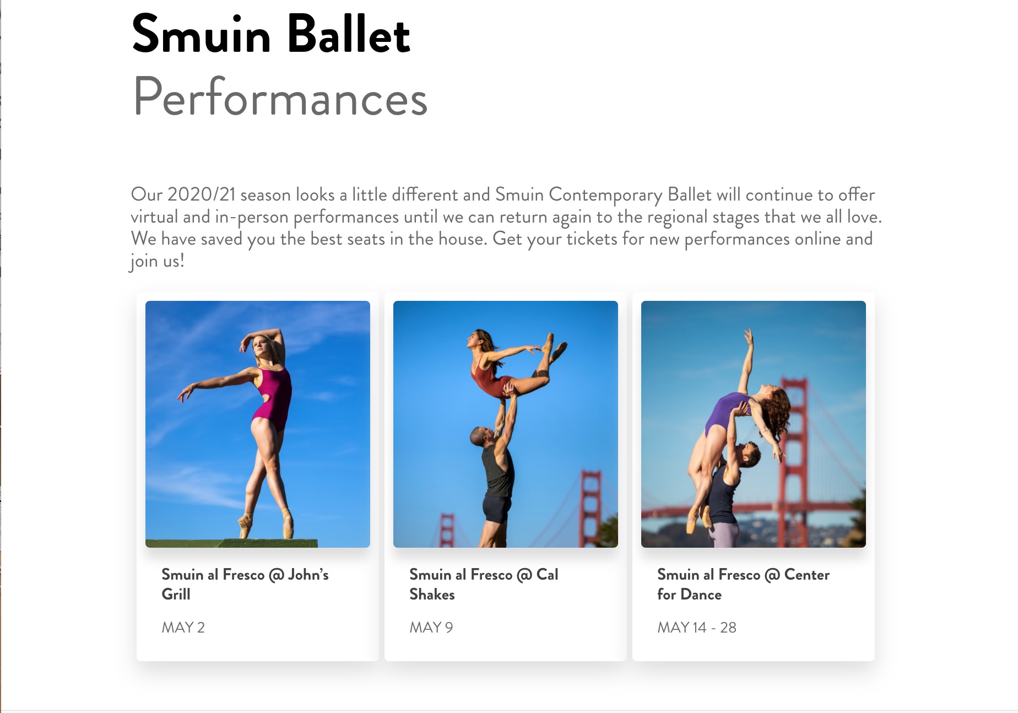This screenshot has width=1018, height=713.
Task: Follow the 'Smuin al Fresco @ John's Grill' title
Action: 245,585
